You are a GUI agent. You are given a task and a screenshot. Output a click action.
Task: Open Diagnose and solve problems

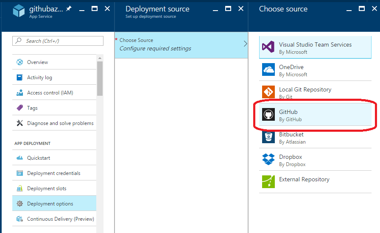(x=54, y=123)
